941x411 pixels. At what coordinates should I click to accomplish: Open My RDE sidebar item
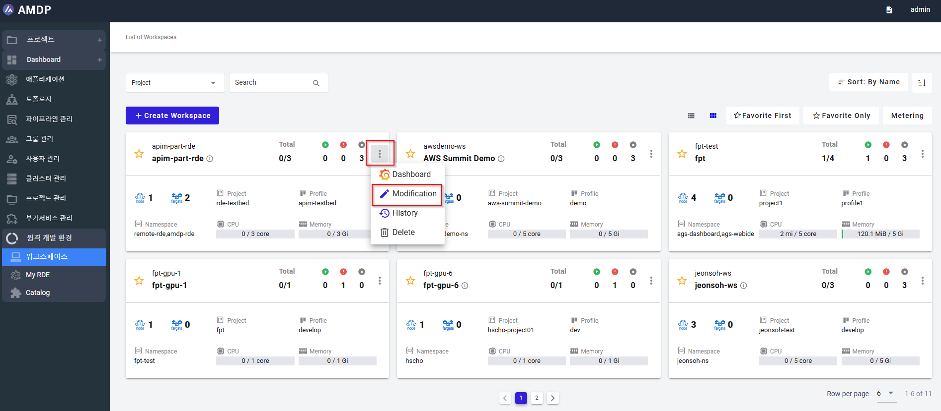(54, 275)
